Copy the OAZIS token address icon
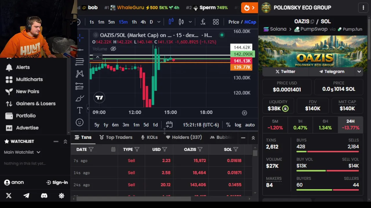The width and height of the screenshot is (371, 208). pyautogui.click(x=312, y=21)
